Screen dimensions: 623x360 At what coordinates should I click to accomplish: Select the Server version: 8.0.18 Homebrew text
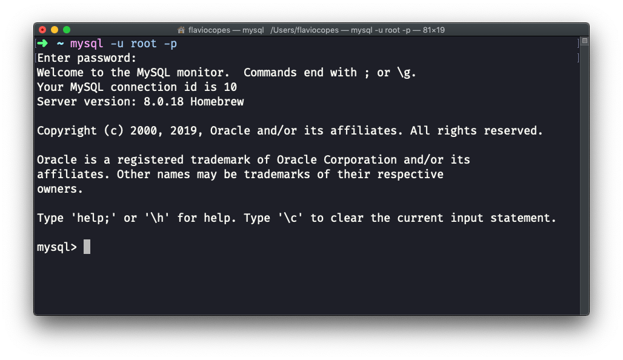coord(141,101)
